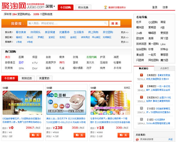Switch to 购买排行 ranking tab
This screenshot has width=177, height=142.
pyautogui.click(x=144, y=69)
